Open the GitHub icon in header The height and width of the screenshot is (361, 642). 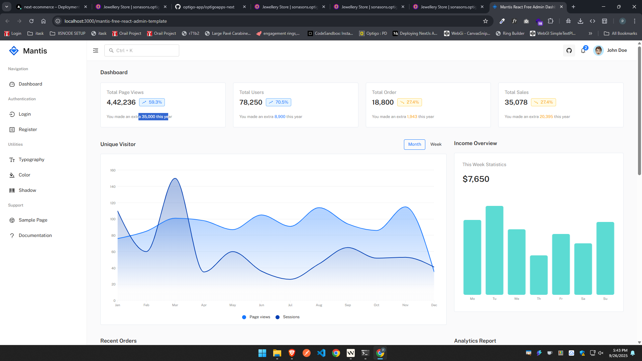(569, 50)
